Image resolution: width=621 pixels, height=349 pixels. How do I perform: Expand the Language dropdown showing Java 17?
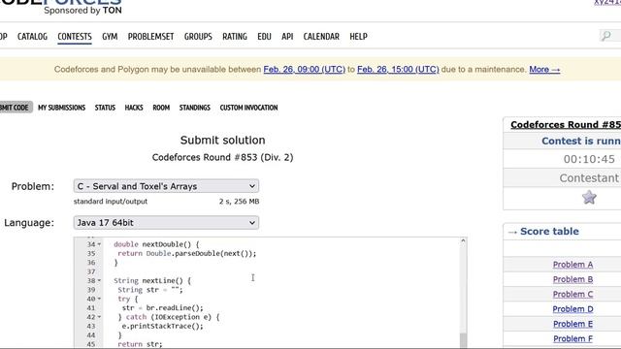coord(166,222)
